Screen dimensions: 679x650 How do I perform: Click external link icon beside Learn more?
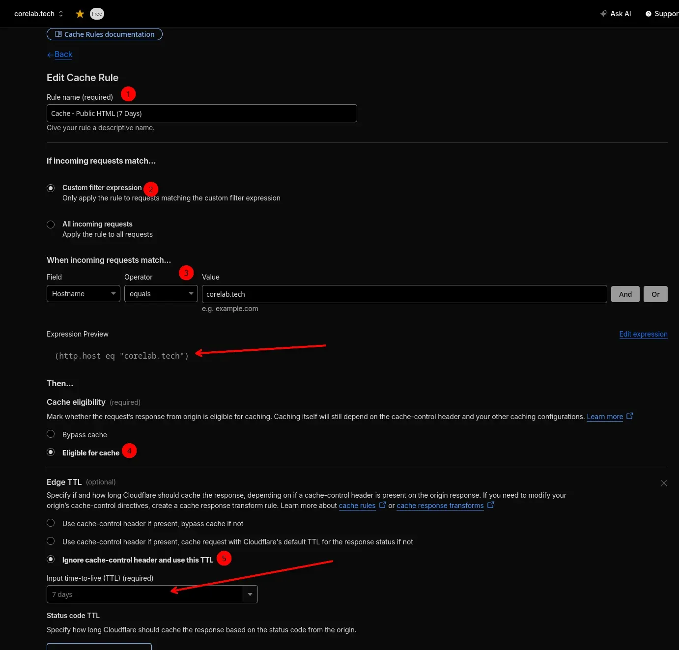(x=630, y=416)
